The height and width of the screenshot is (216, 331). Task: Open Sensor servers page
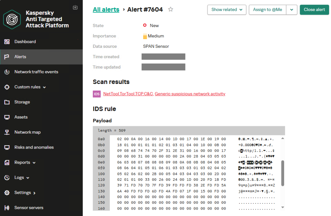(x=29, y=208)
